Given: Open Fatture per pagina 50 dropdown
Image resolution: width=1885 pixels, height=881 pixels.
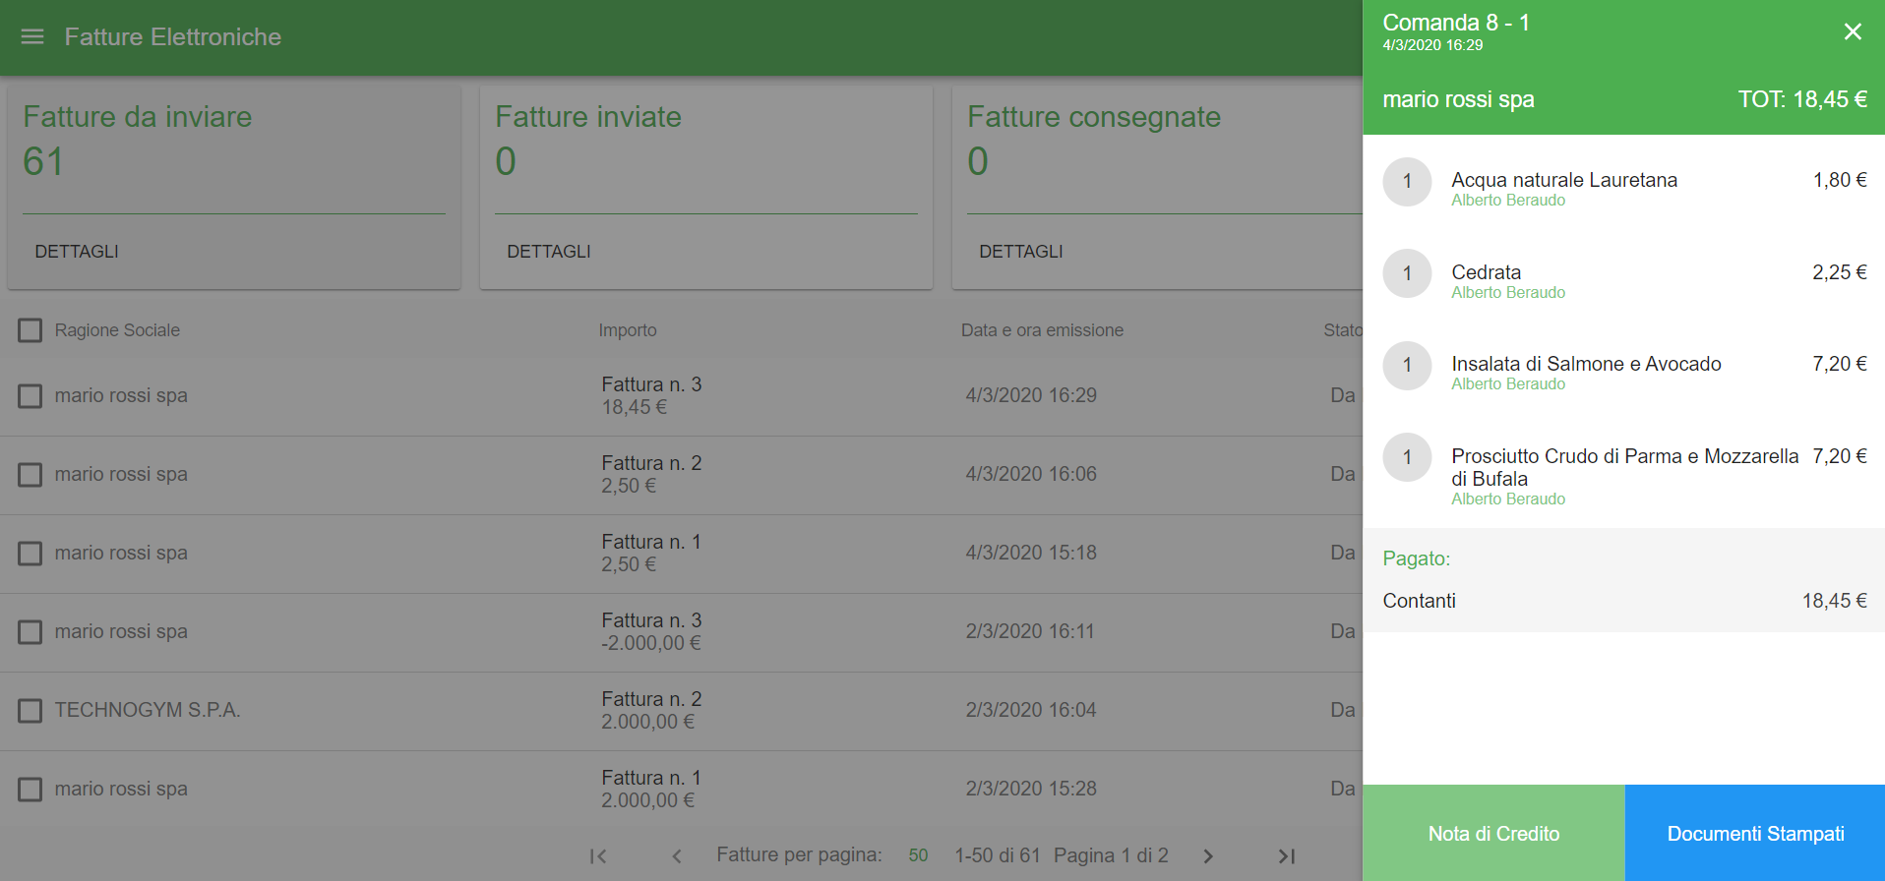Looking at the screenshot, I should [918, 855].
